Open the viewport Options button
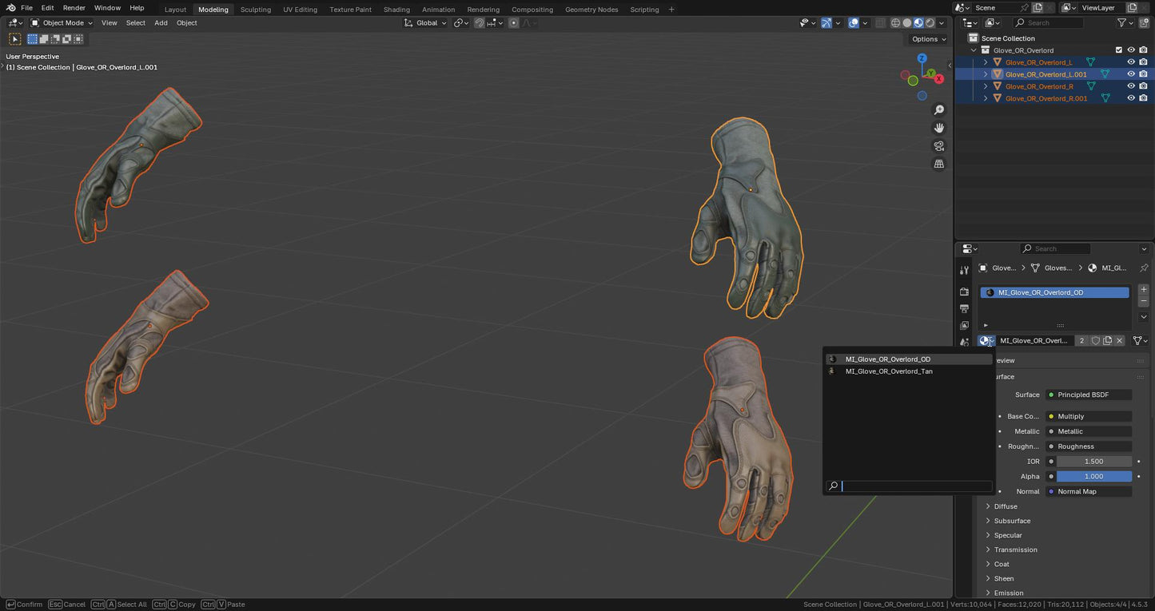 coord(929,39)
